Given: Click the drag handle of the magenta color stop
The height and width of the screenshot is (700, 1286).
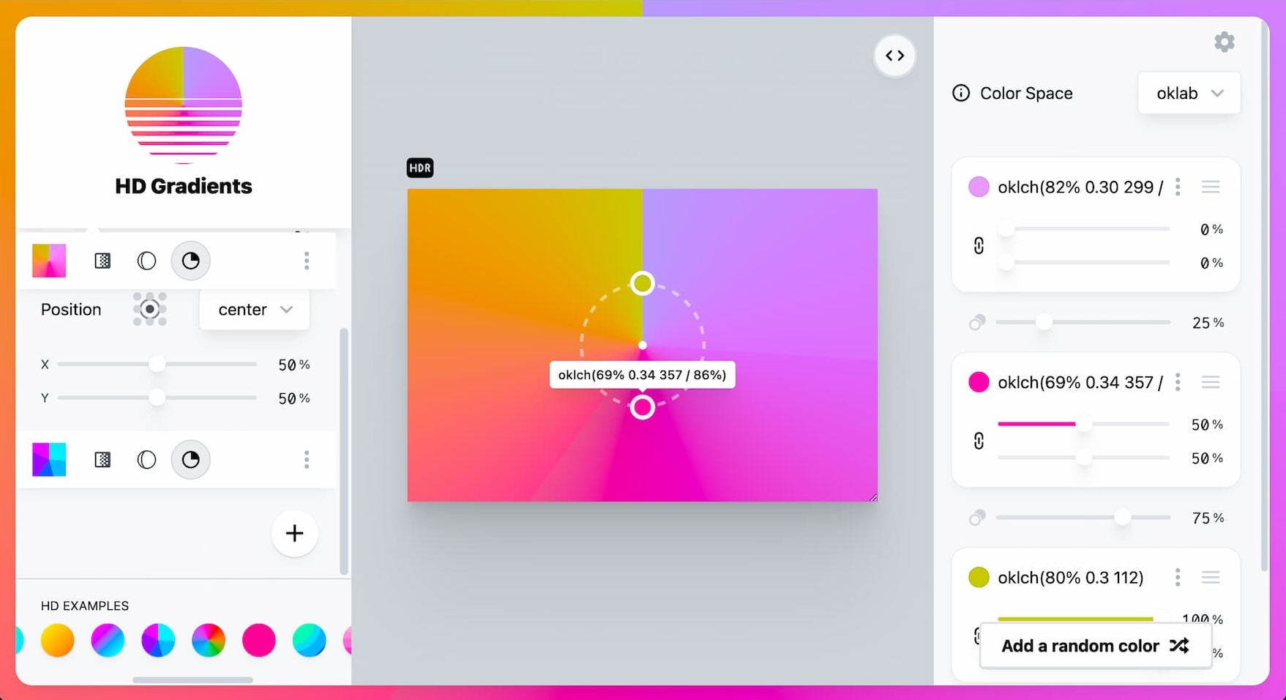Looking at the screenshot, I should (1210, 382).
